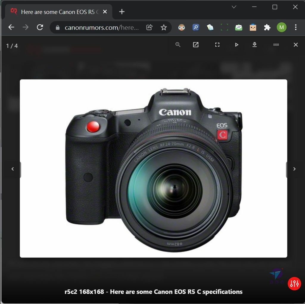305x304 pixels.
Task: Click the red sliders settings button
Action: tap(294, 283)
